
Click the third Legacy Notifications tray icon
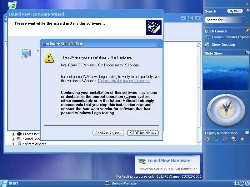click(x=225, y=139)
